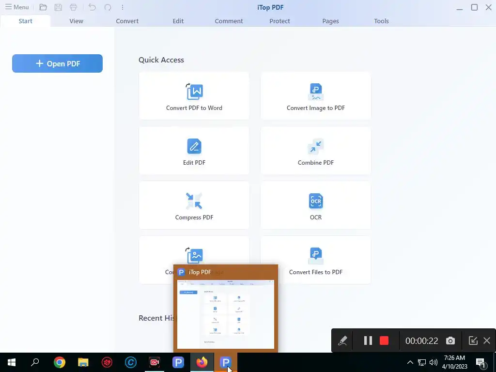This screenshot has height=372, width=496.
Task: Open the screen recorder taskbar icon
Action: pyautogui.click(x=155, y=362)
